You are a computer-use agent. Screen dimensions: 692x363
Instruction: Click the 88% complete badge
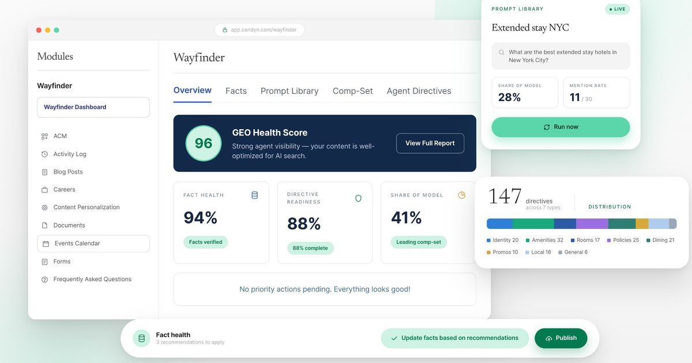pyautogui.click(x=310, y=248)
